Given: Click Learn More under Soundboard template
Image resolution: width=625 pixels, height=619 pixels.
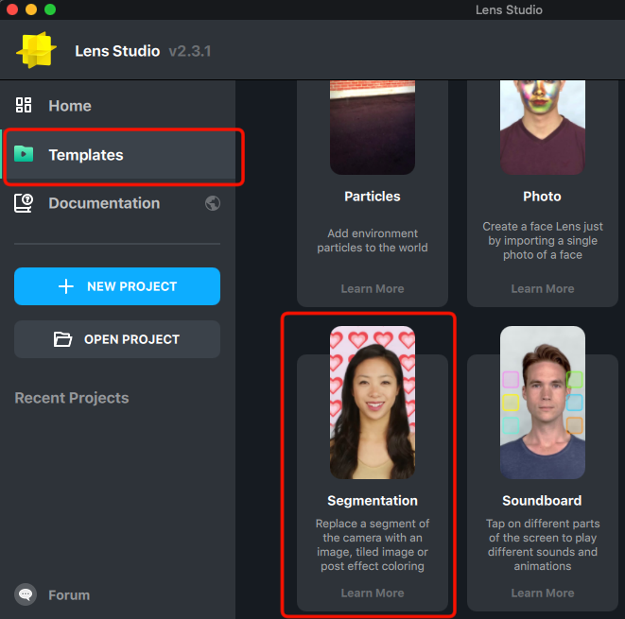Looking at the screenshot, I should coord(543,593).
